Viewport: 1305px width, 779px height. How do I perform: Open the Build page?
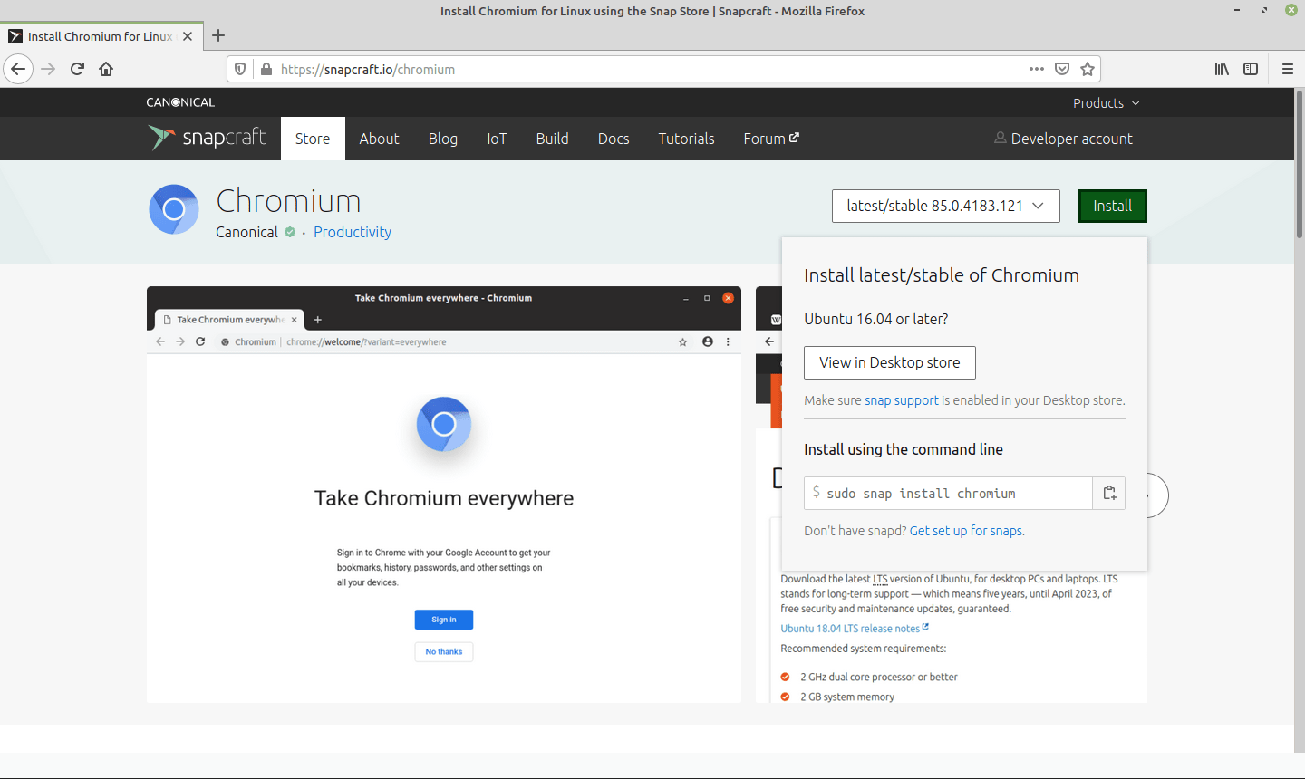552,139
